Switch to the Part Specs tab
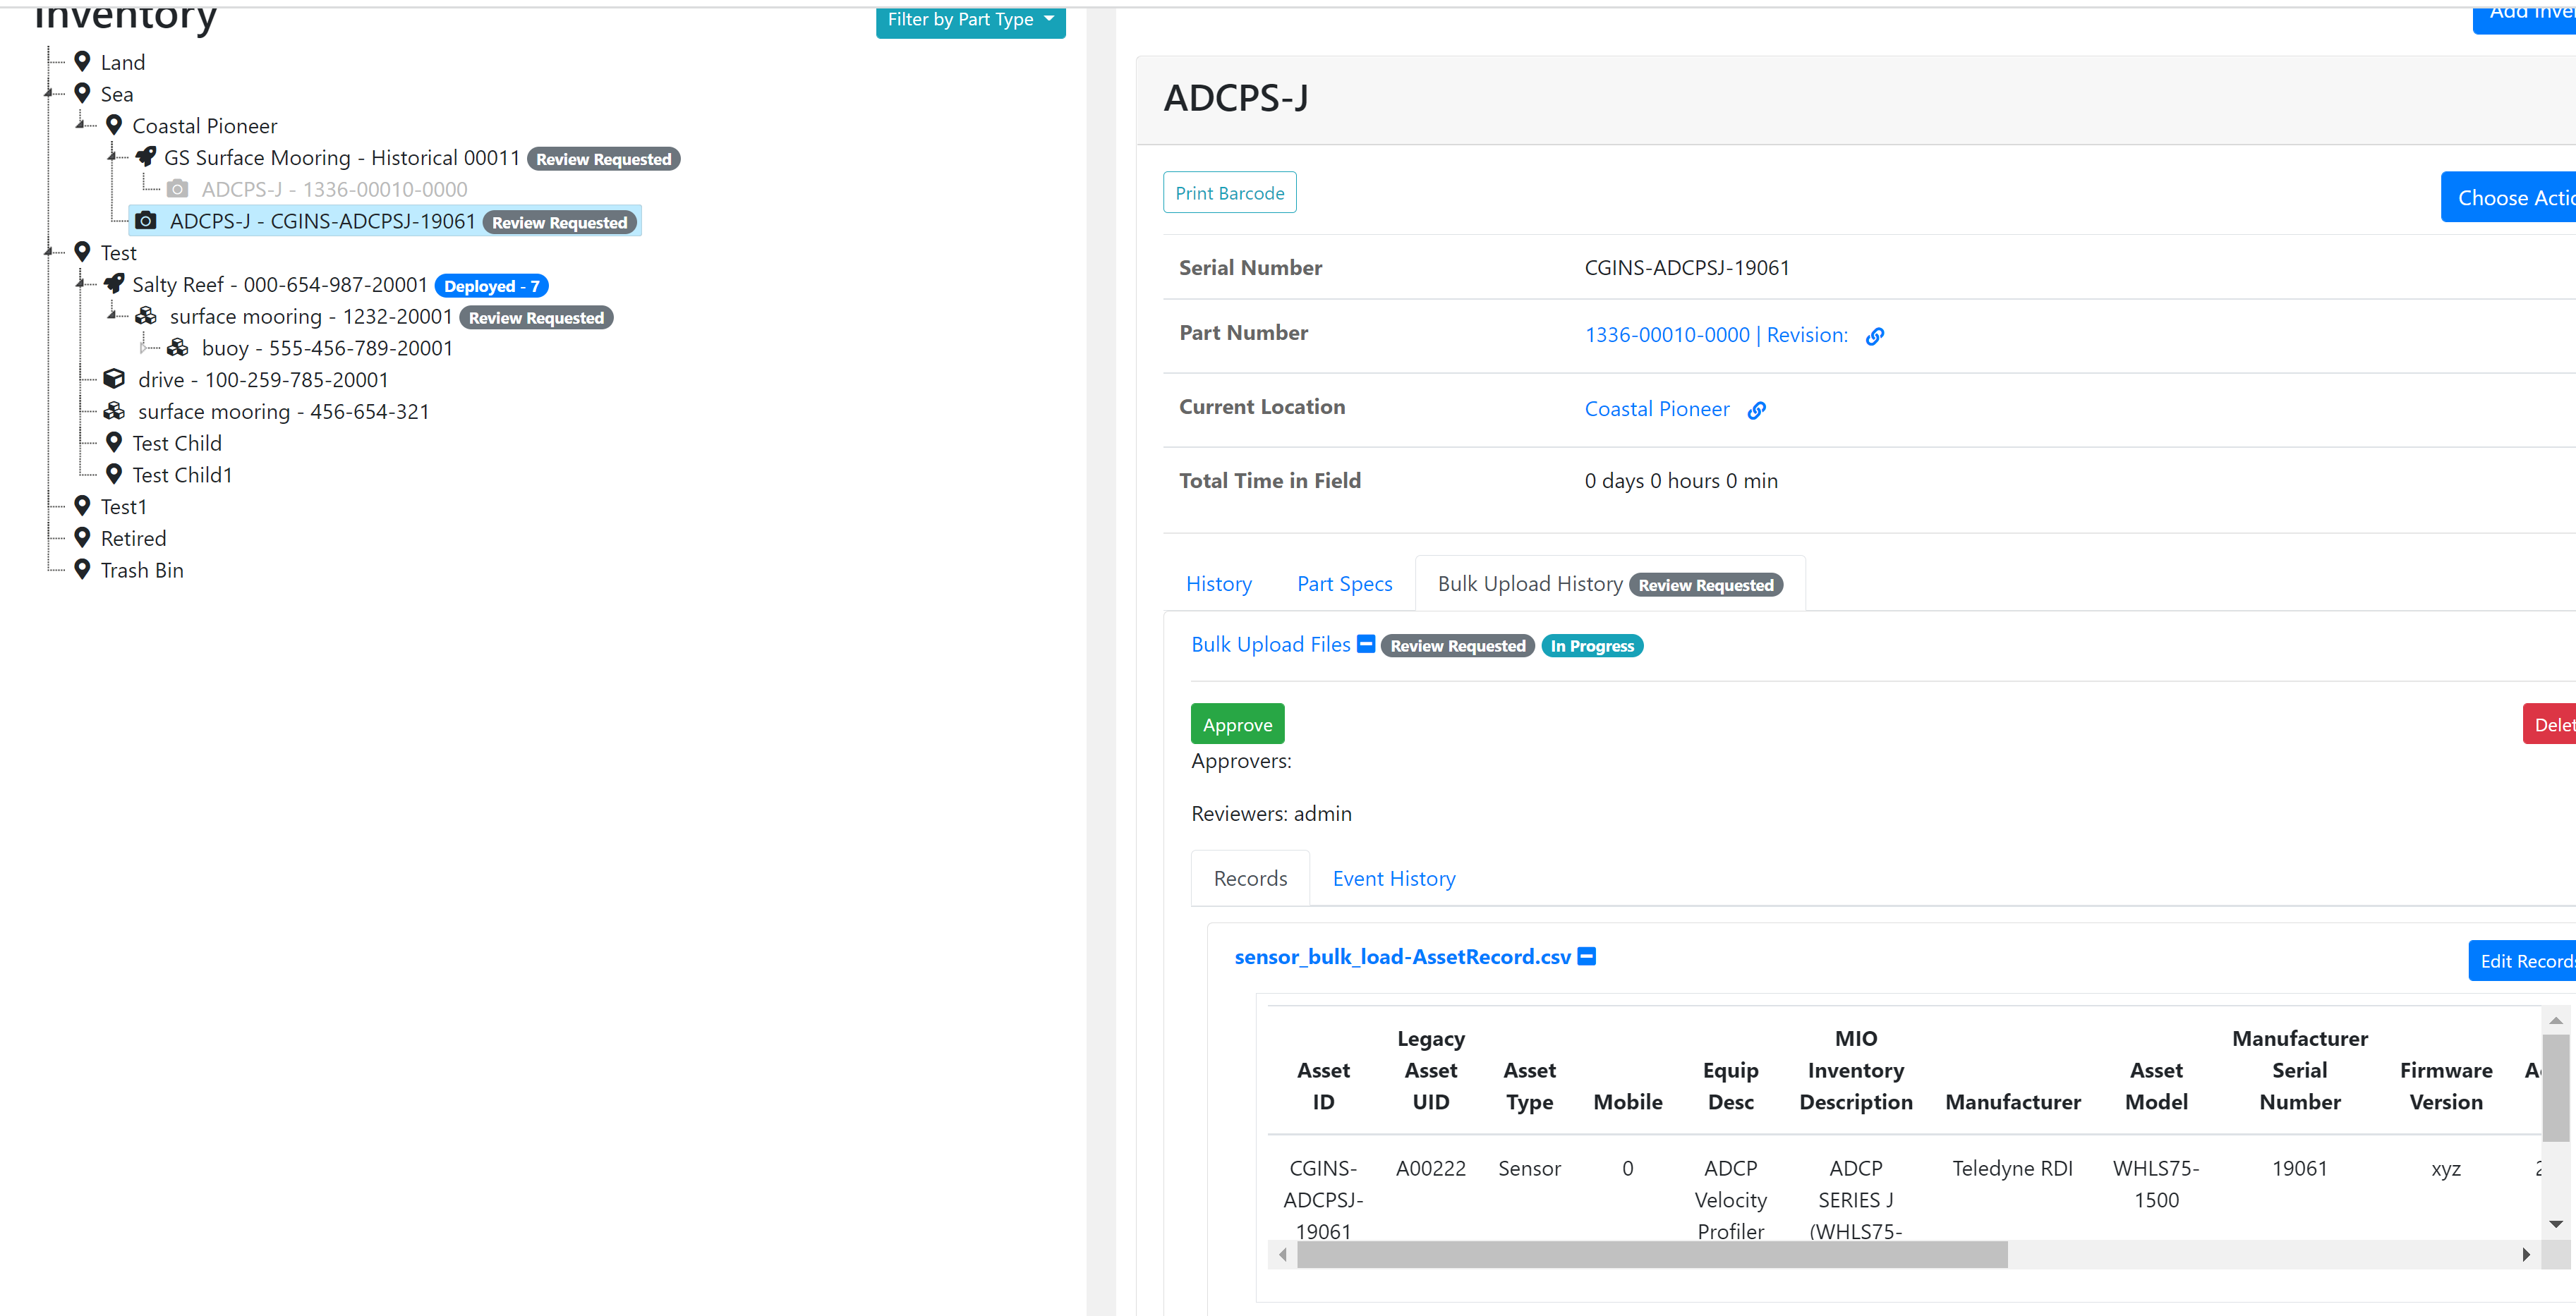 (1344, 583)
